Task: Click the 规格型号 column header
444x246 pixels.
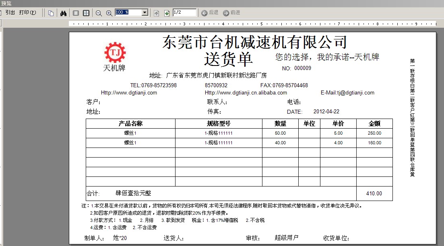Action: click(x=219, y=123)
